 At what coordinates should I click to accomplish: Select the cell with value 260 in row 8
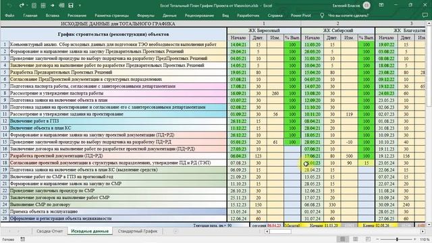[x=275, y=93]
